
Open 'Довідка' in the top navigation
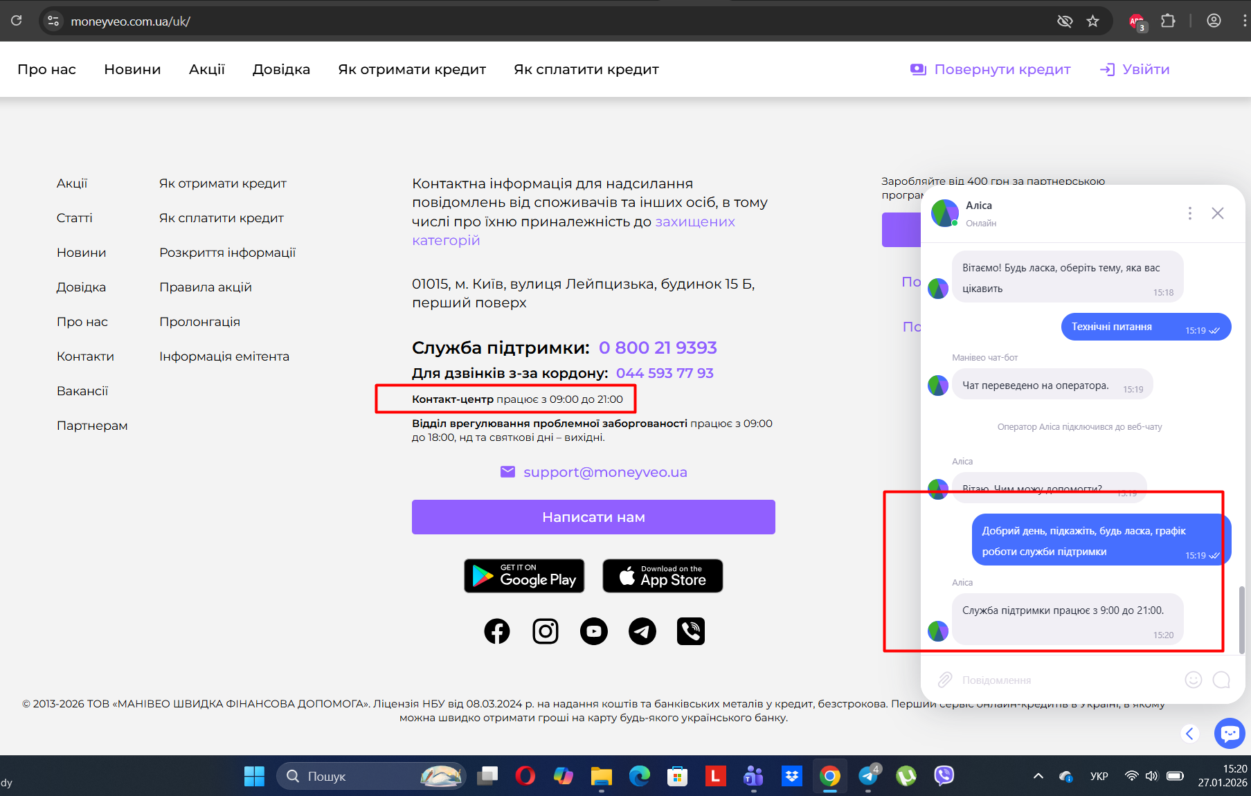click(x=281, y=69)
